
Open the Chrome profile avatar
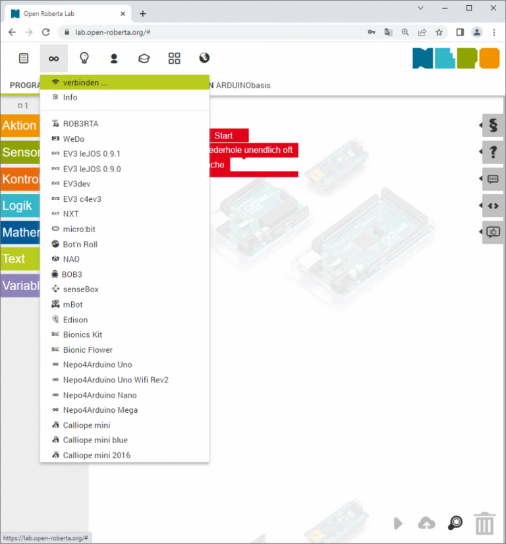pyautogui.click(x=477, y=32)
